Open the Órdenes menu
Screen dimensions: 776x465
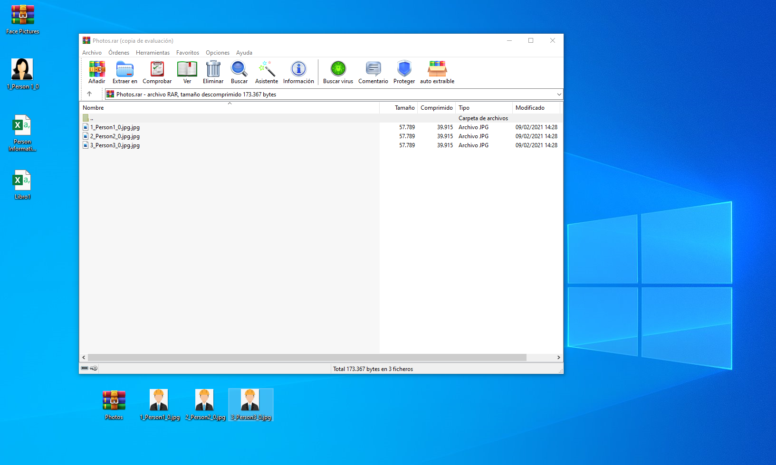[x=119, y=53]
